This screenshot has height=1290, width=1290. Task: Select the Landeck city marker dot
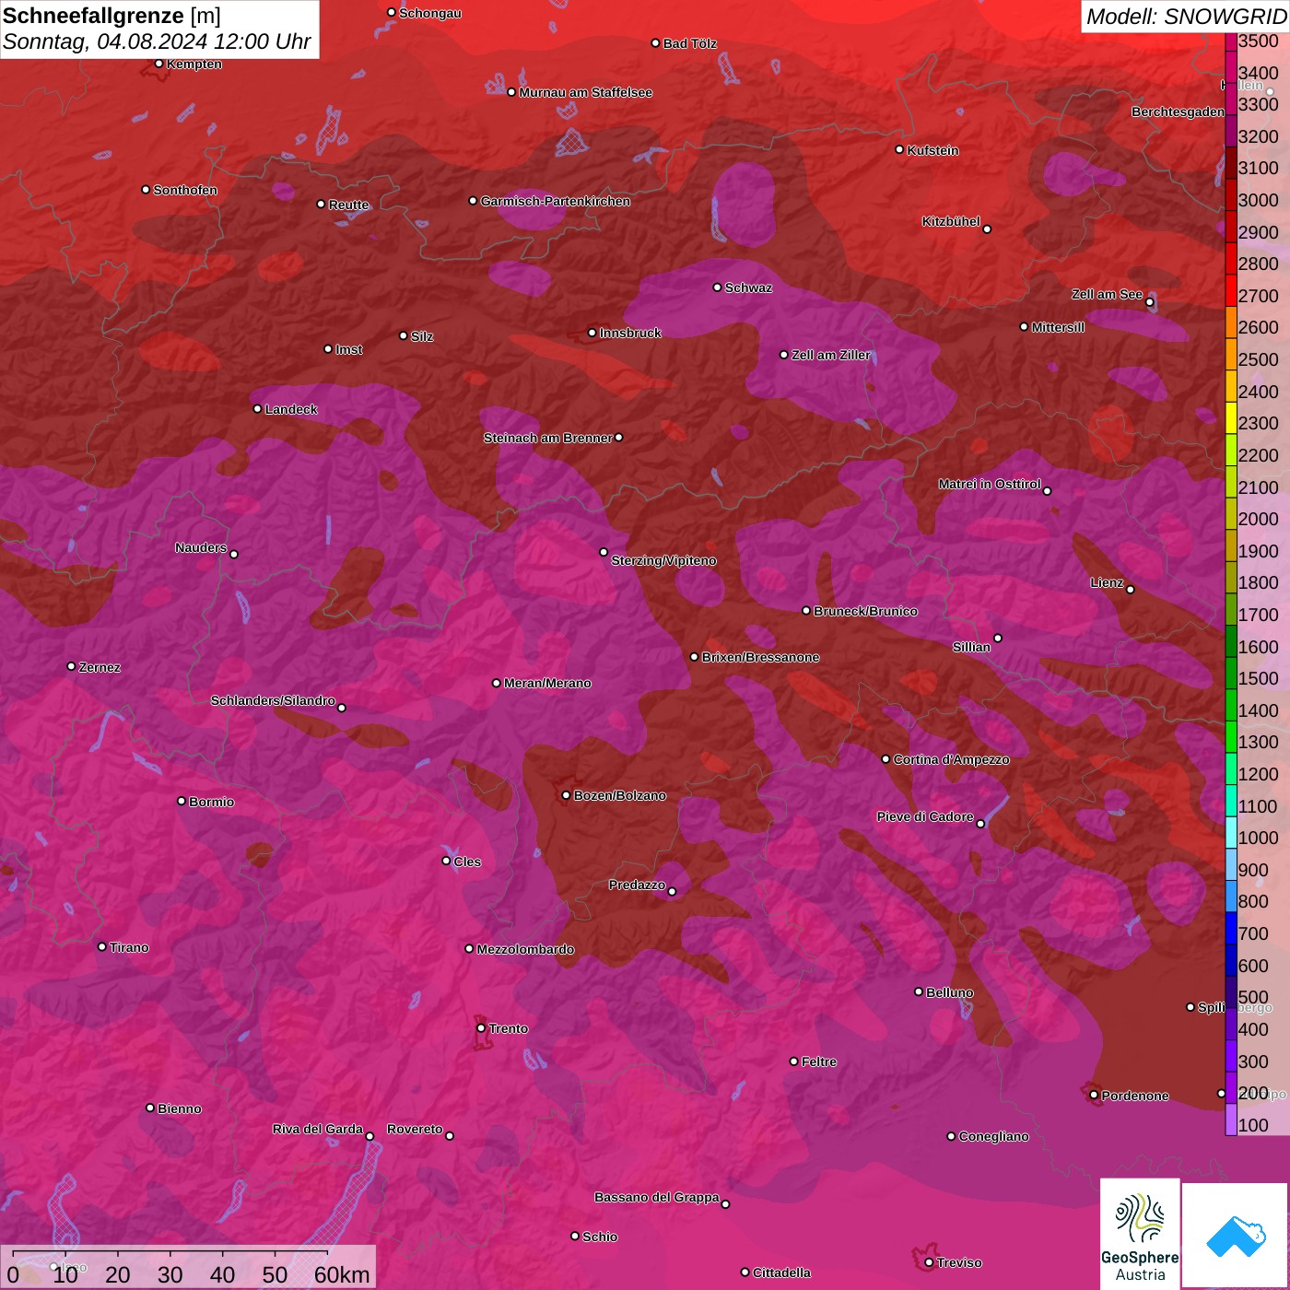[x=258, y=409]
